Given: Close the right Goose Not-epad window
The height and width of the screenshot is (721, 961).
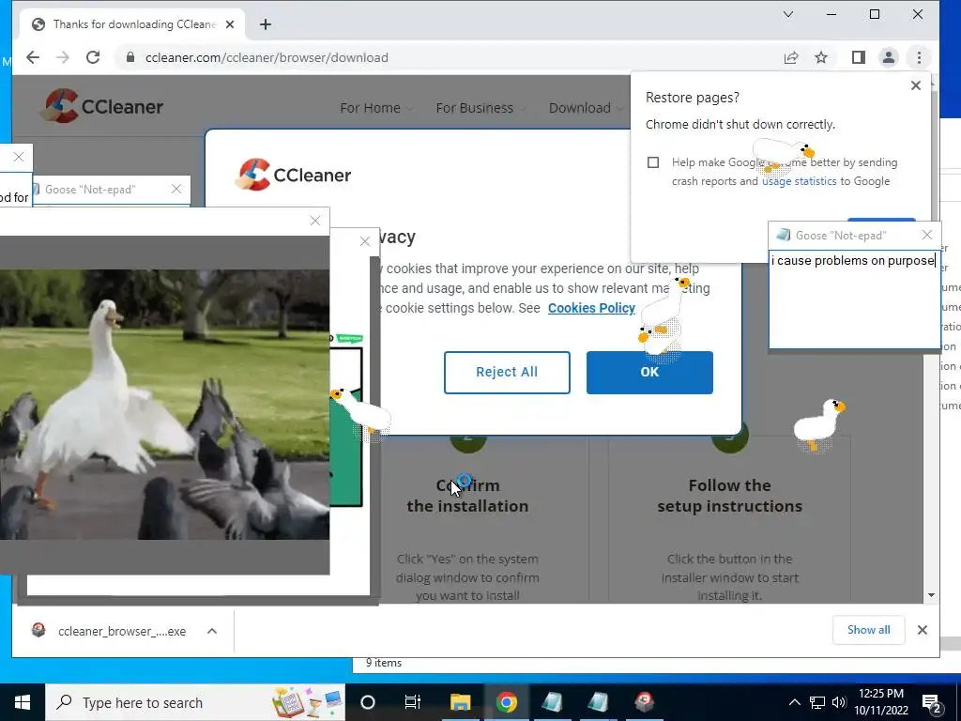Looking at the screenshot, I should click(926, 235).
